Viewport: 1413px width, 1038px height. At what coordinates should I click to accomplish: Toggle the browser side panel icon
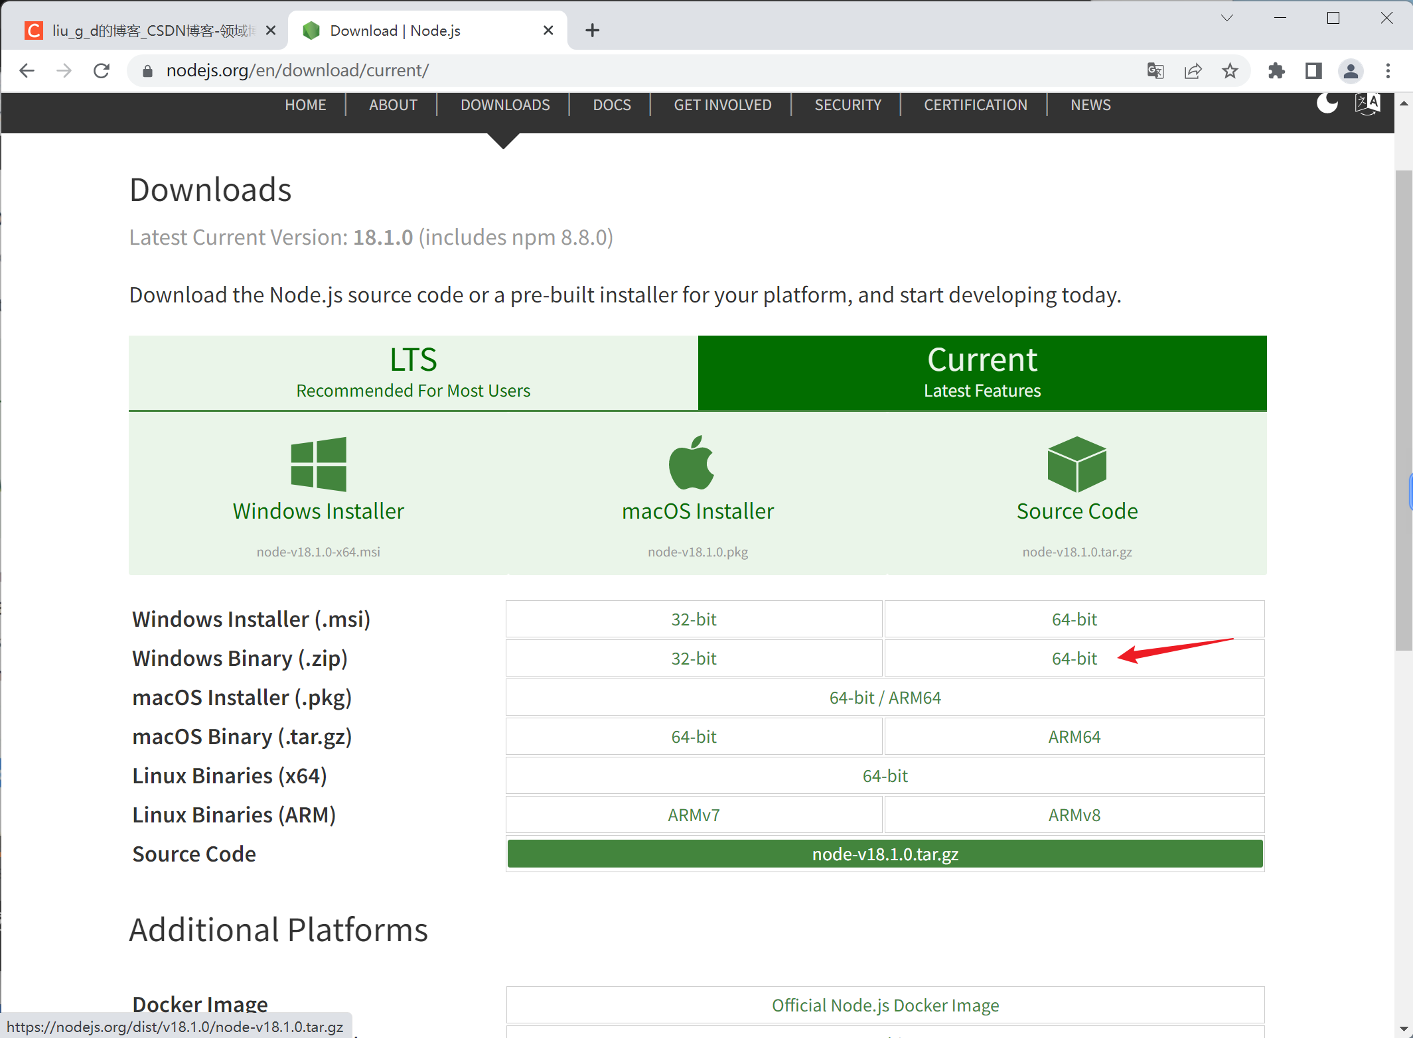(x=1313, y=71)
